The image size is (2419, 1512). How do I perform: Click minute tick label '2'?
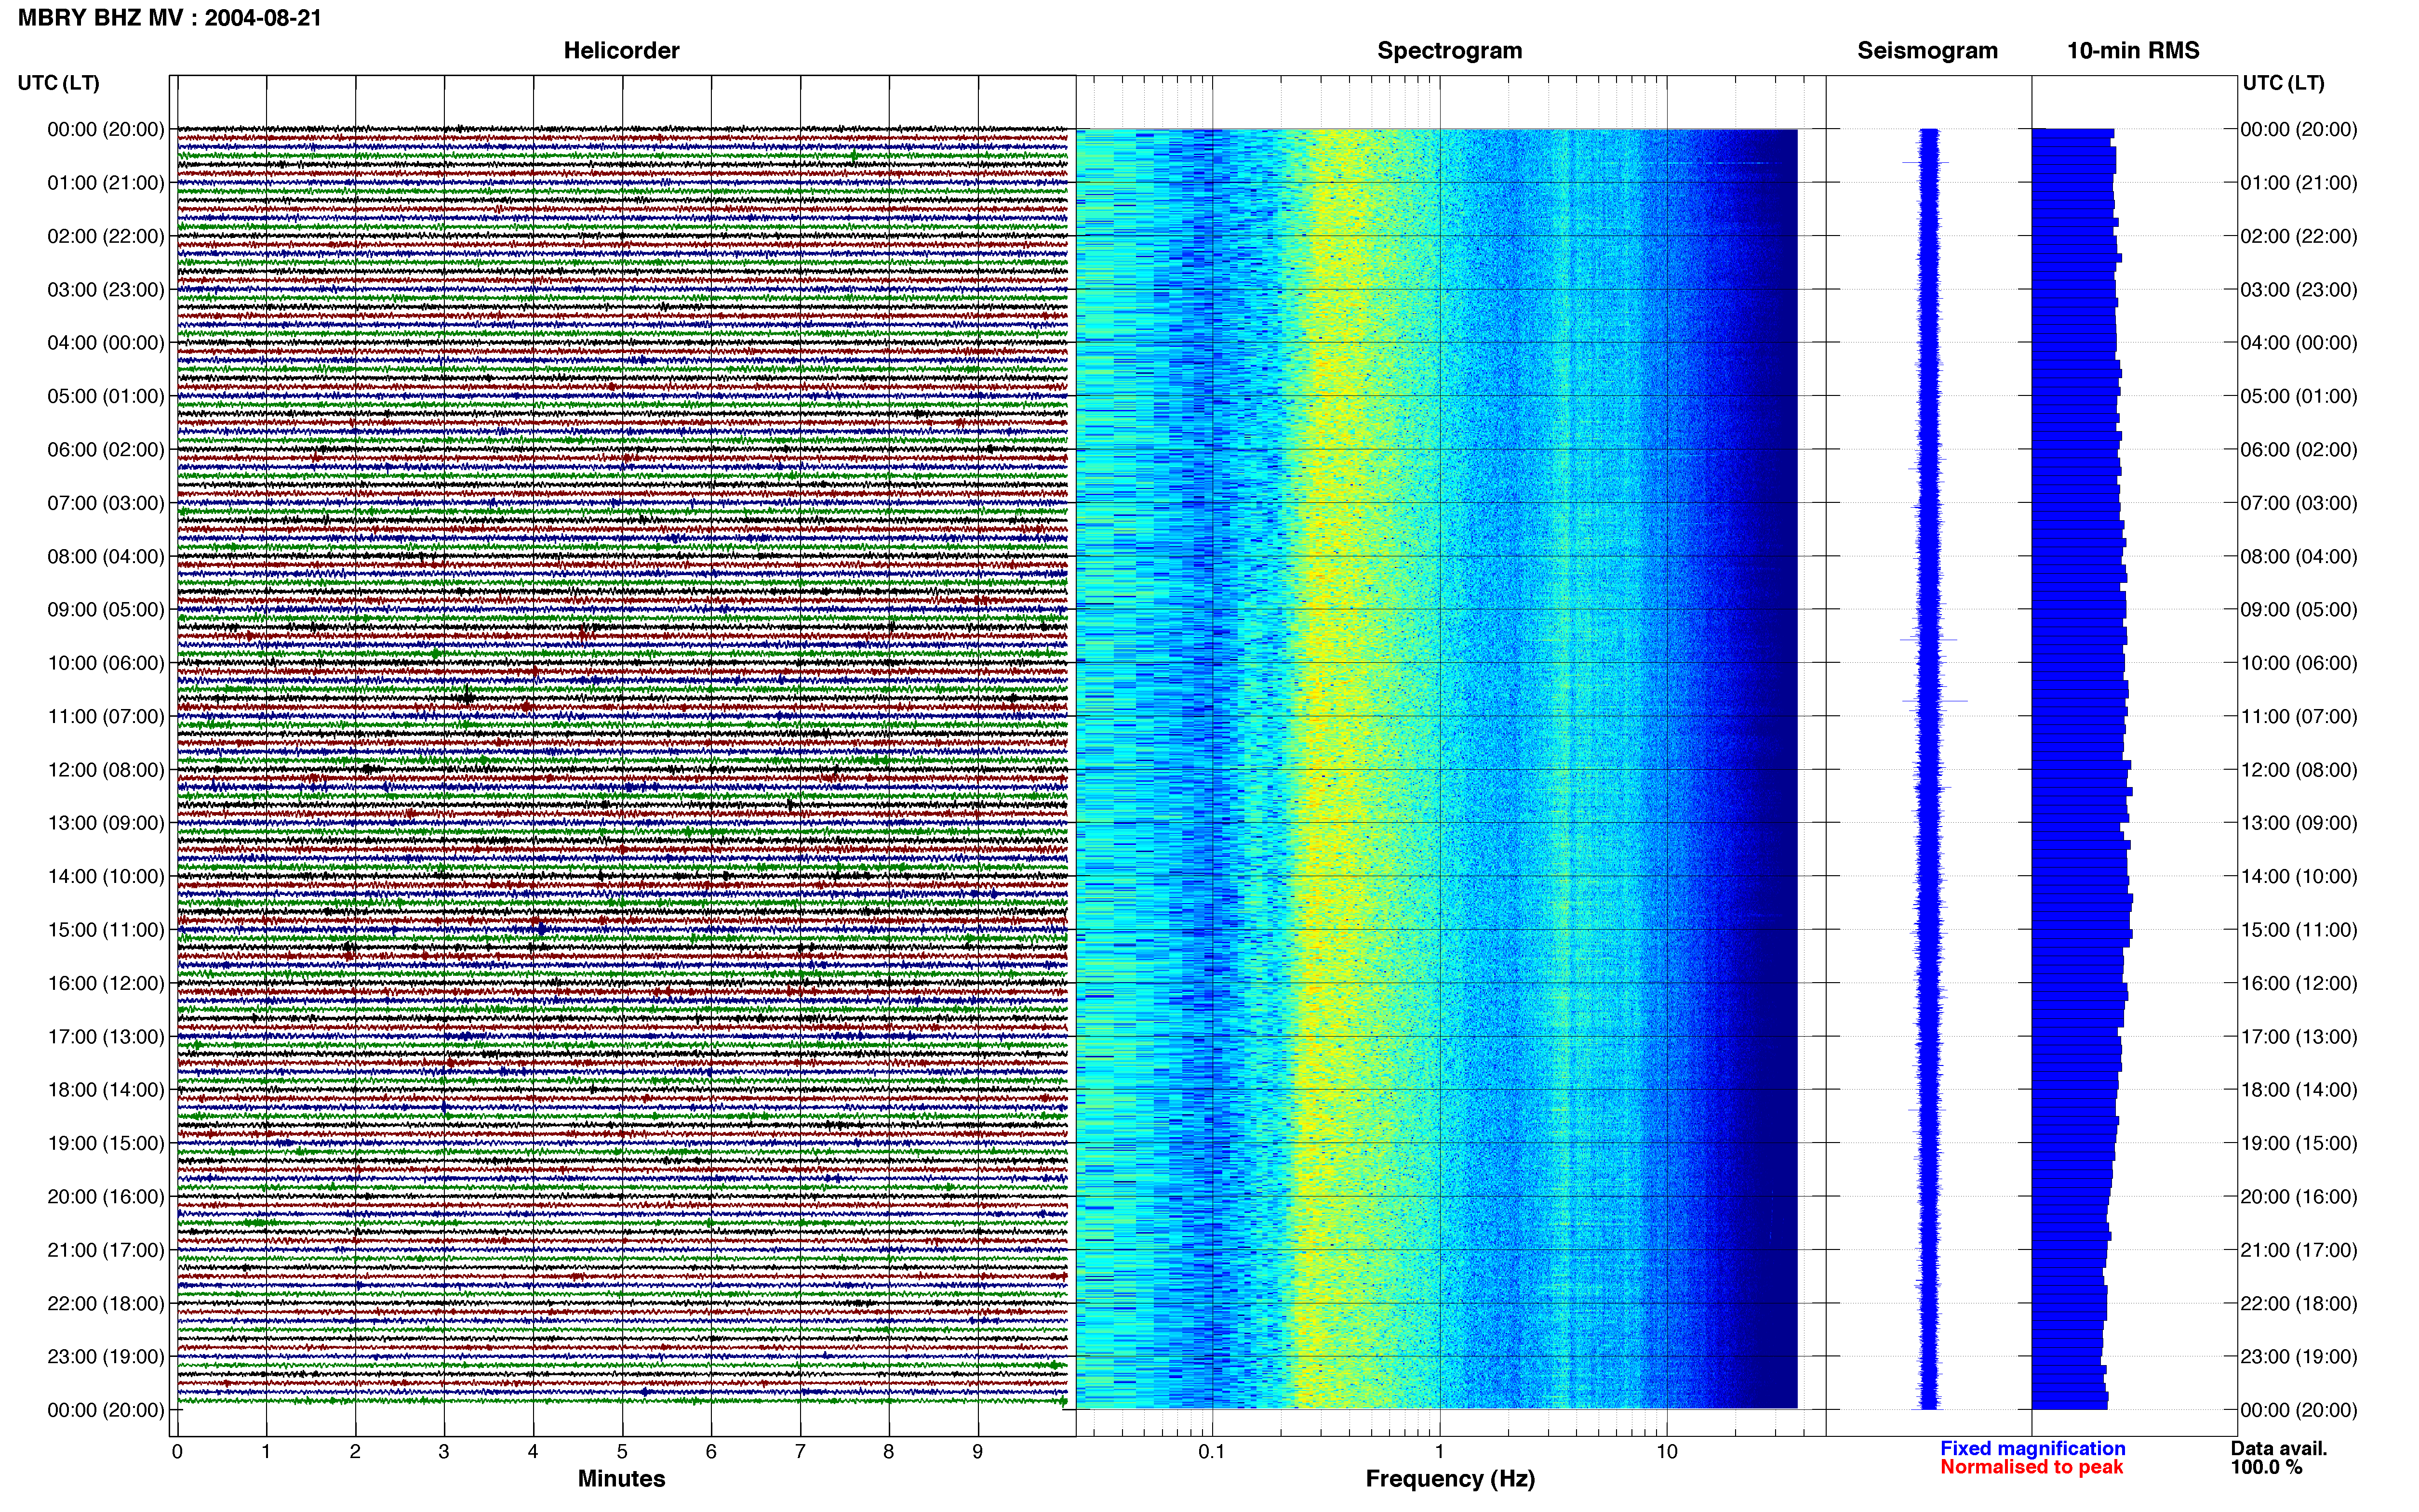coord(355,1452)
